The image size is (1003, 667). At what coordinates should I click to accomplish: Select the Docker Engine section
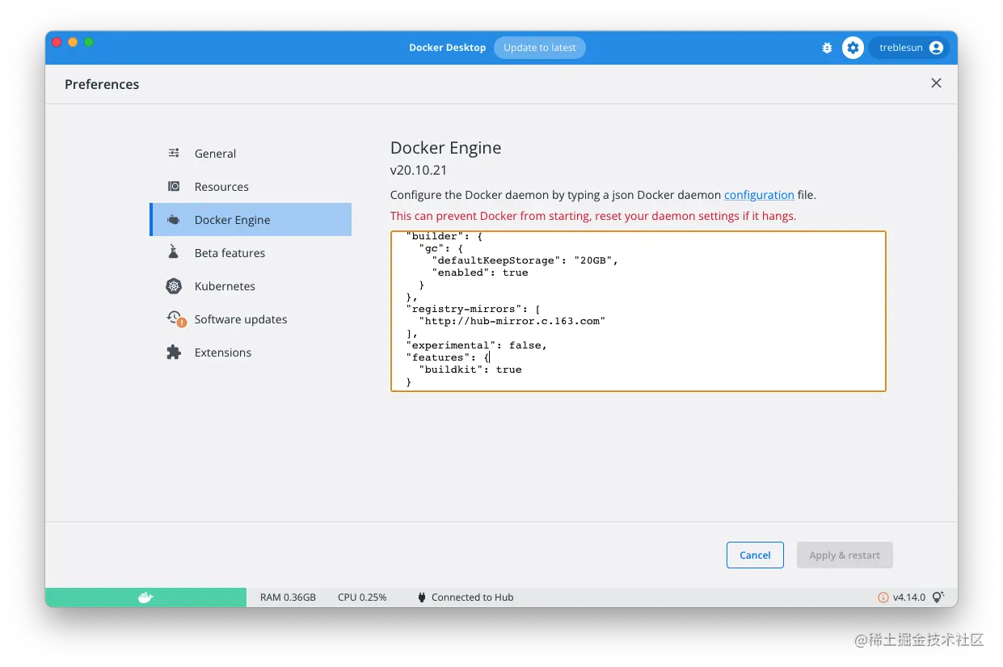point(251,219)
